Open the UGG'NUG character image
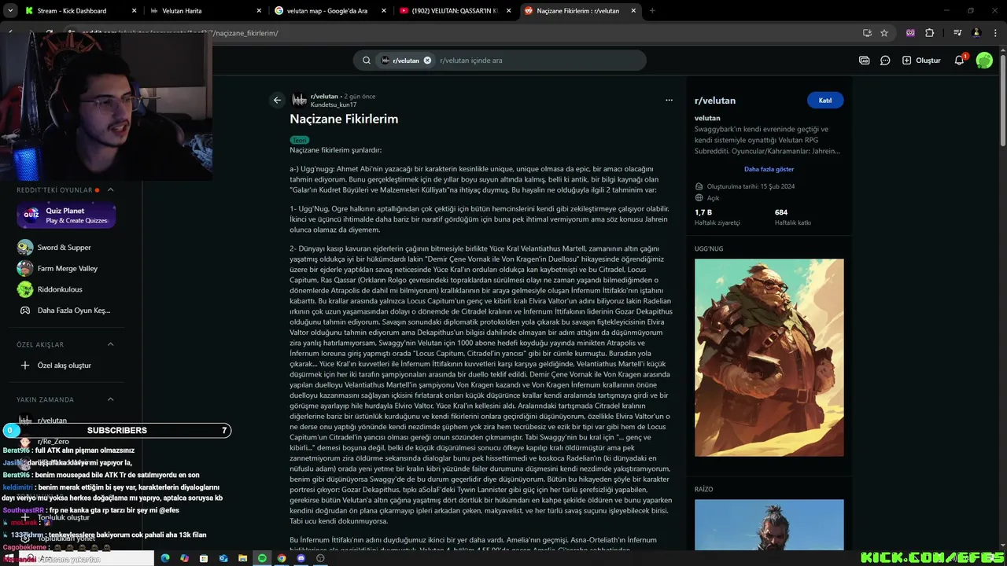This screenshot has height=566, width=1007. tap(769, 358)
